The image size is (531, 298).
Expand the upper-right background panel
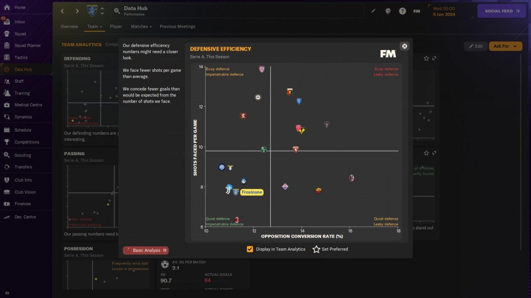pyautogui.click(x=434, y=58)
